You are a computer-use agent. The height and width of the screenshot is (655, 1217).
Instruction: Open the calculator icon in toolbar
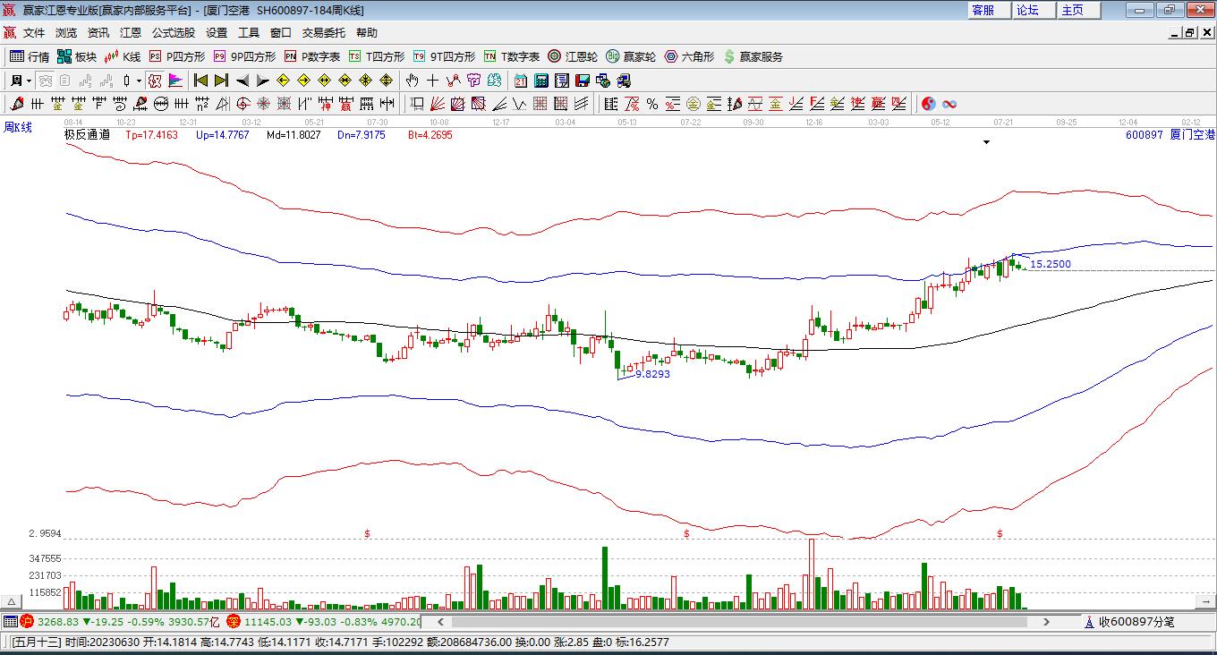click(x=540, y=81)
